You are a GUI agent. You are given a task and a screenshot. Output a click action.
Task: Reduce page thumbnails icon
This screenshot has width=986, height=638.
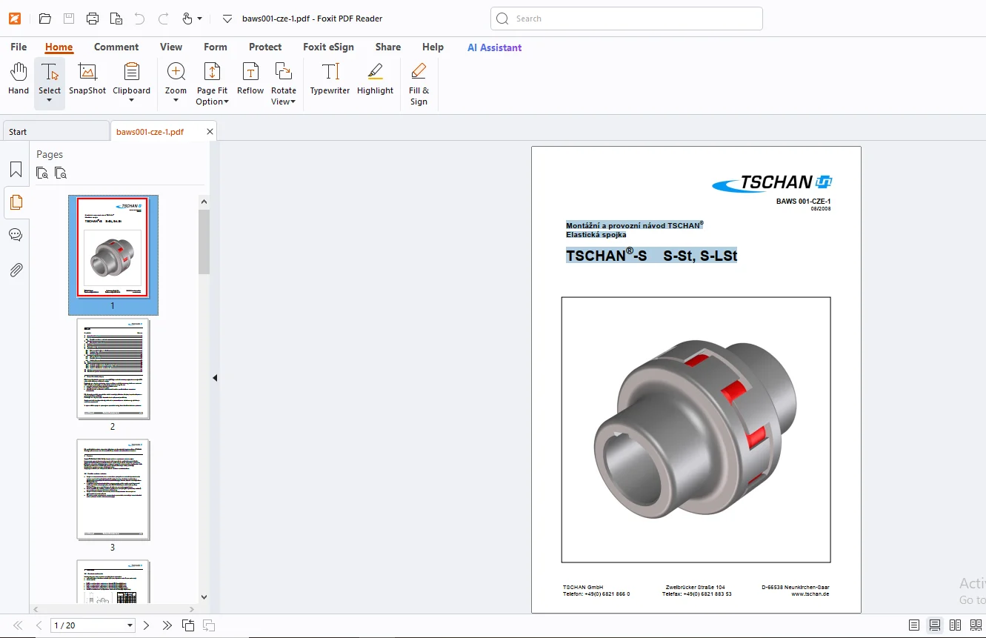click(61, 173)
